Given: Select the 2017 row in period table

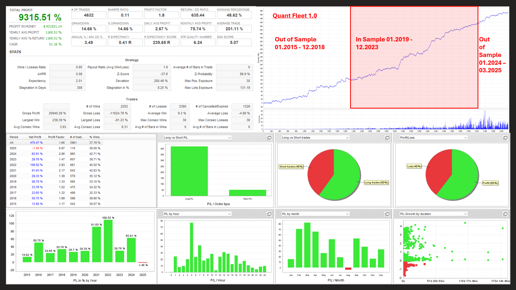Looking at the screenshot, I should point(55,193).
